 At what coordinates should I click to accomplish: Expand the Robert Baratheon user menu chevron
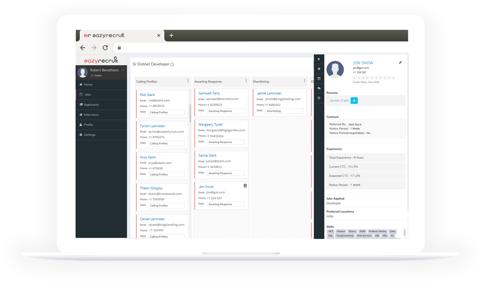click(x=123, y=70)
